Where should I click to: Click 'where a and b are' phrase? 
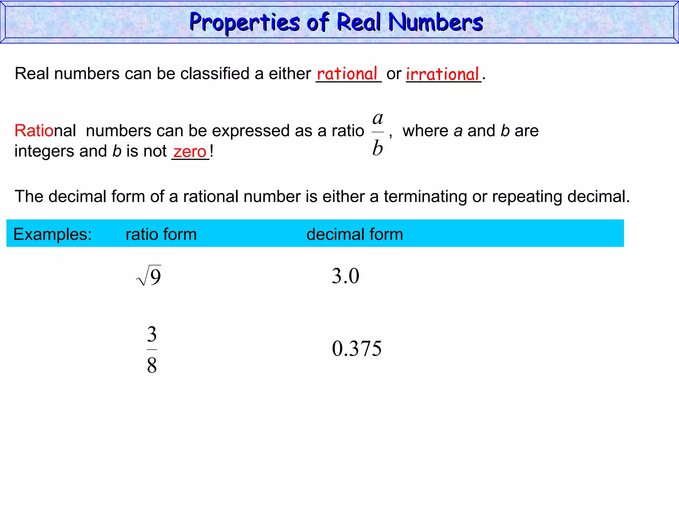[x=470, y=131]
